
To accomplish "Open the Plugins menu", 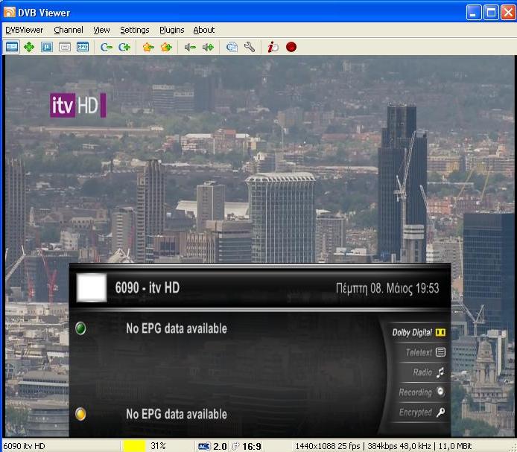I will 172,30.
